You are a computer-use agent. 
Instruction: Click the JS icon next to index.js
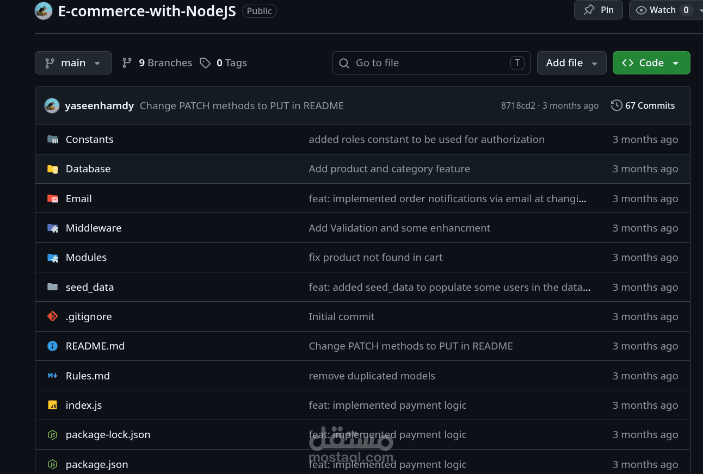[53, 405]
